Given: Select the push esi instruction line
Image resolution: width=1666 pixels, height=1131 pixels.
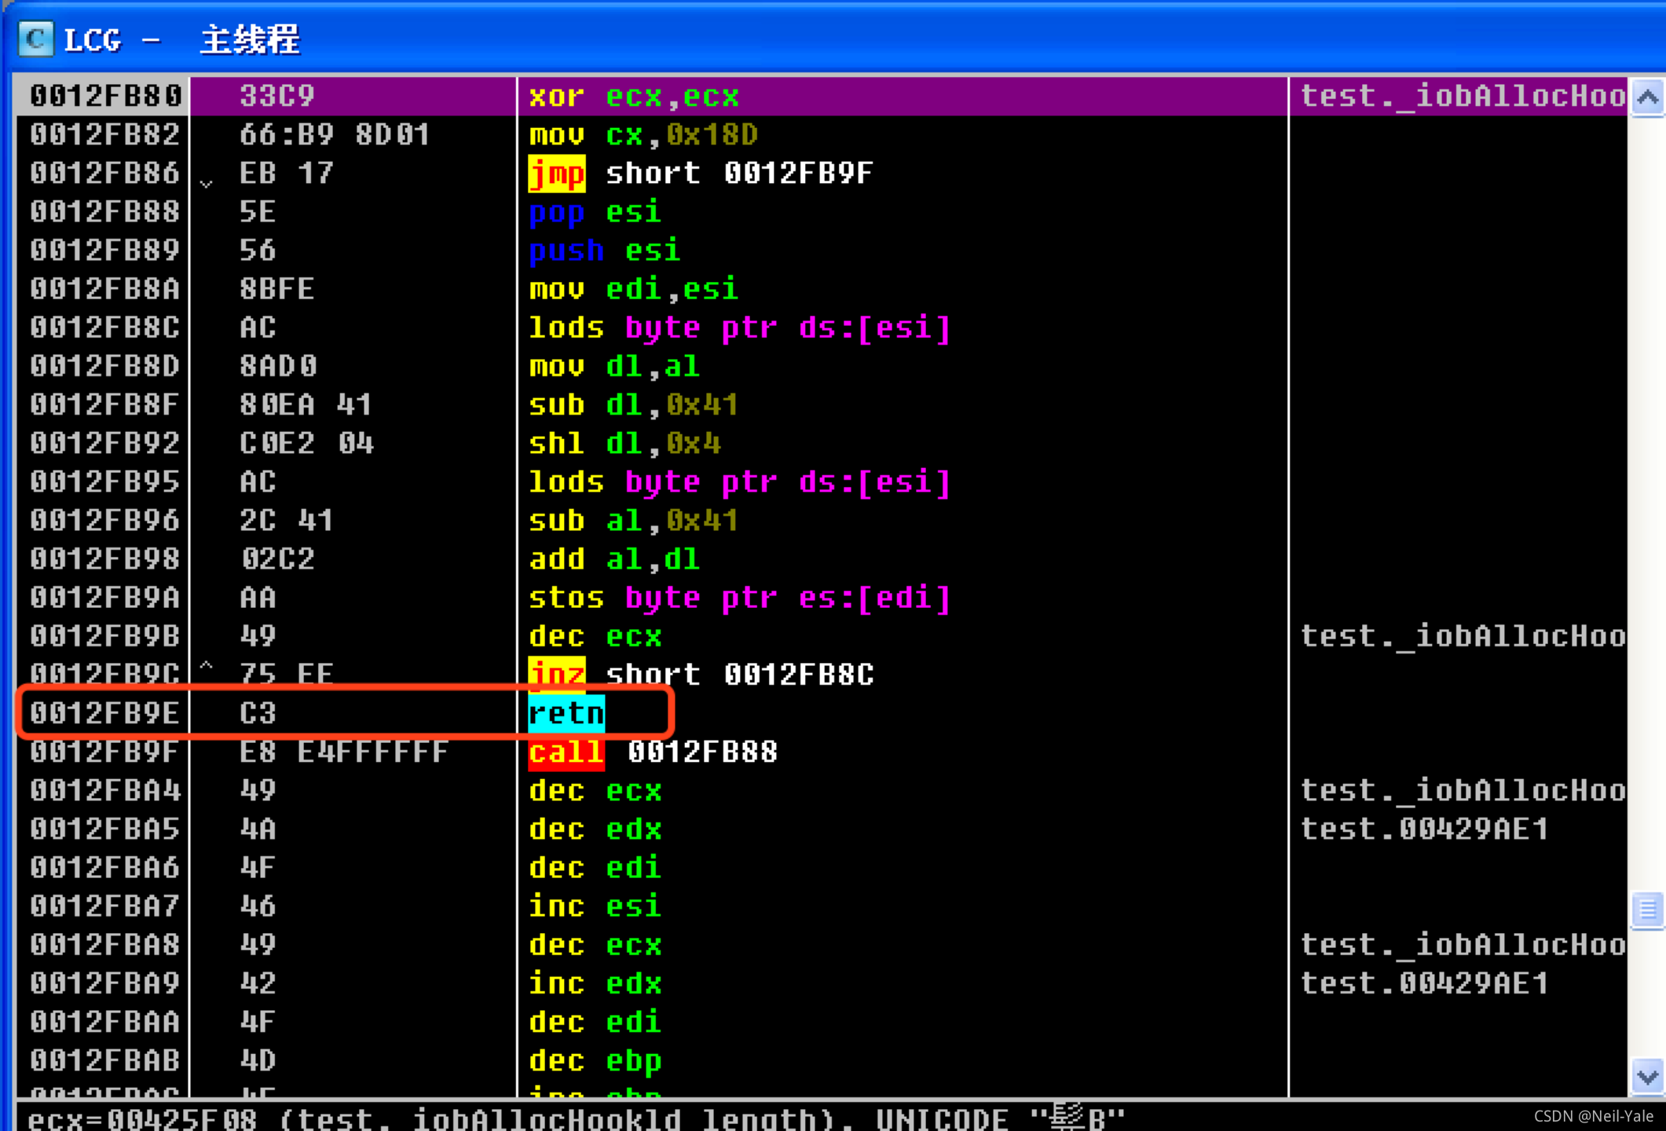Looking at the screenshot, I should click(603, 251).
